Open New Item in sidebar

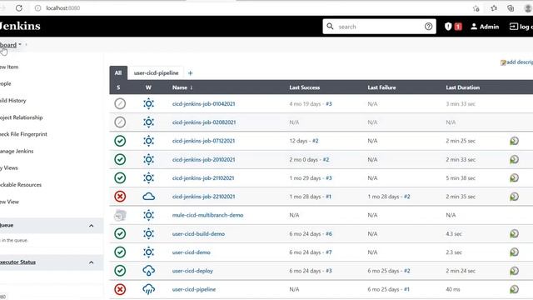[x=9, y=67]
